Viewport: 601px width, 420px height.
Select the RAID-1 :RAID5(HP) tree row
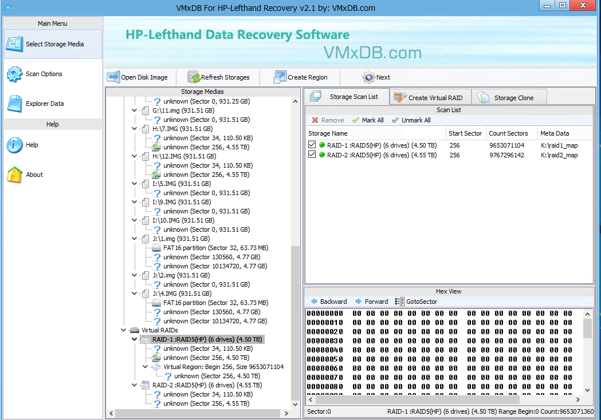pyautogui.click(x=207, y=339)
